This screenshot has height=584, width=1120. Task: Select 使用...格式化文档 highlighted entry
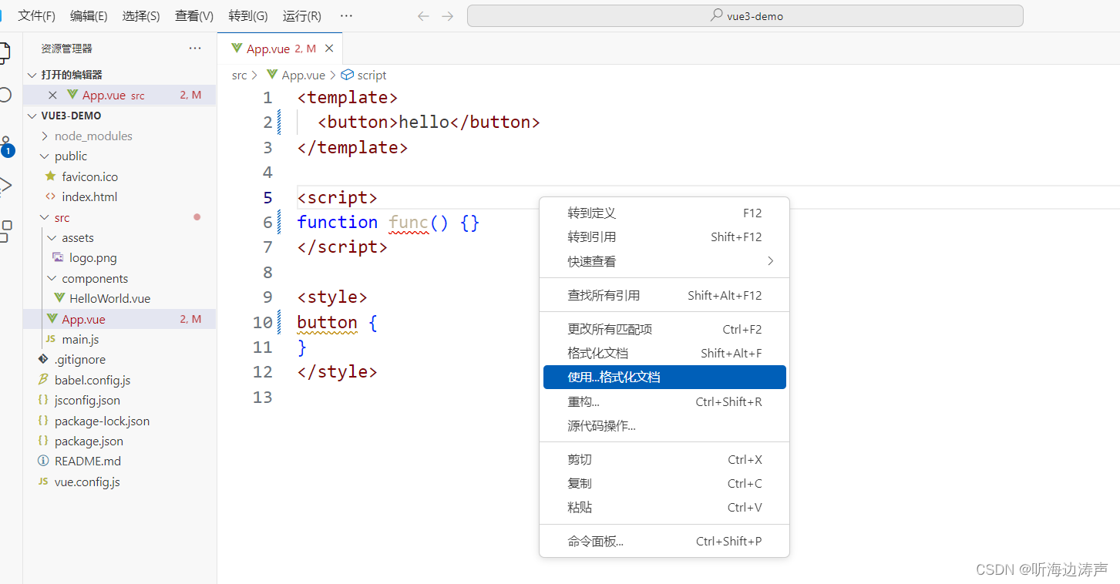[x=664, y=378]
